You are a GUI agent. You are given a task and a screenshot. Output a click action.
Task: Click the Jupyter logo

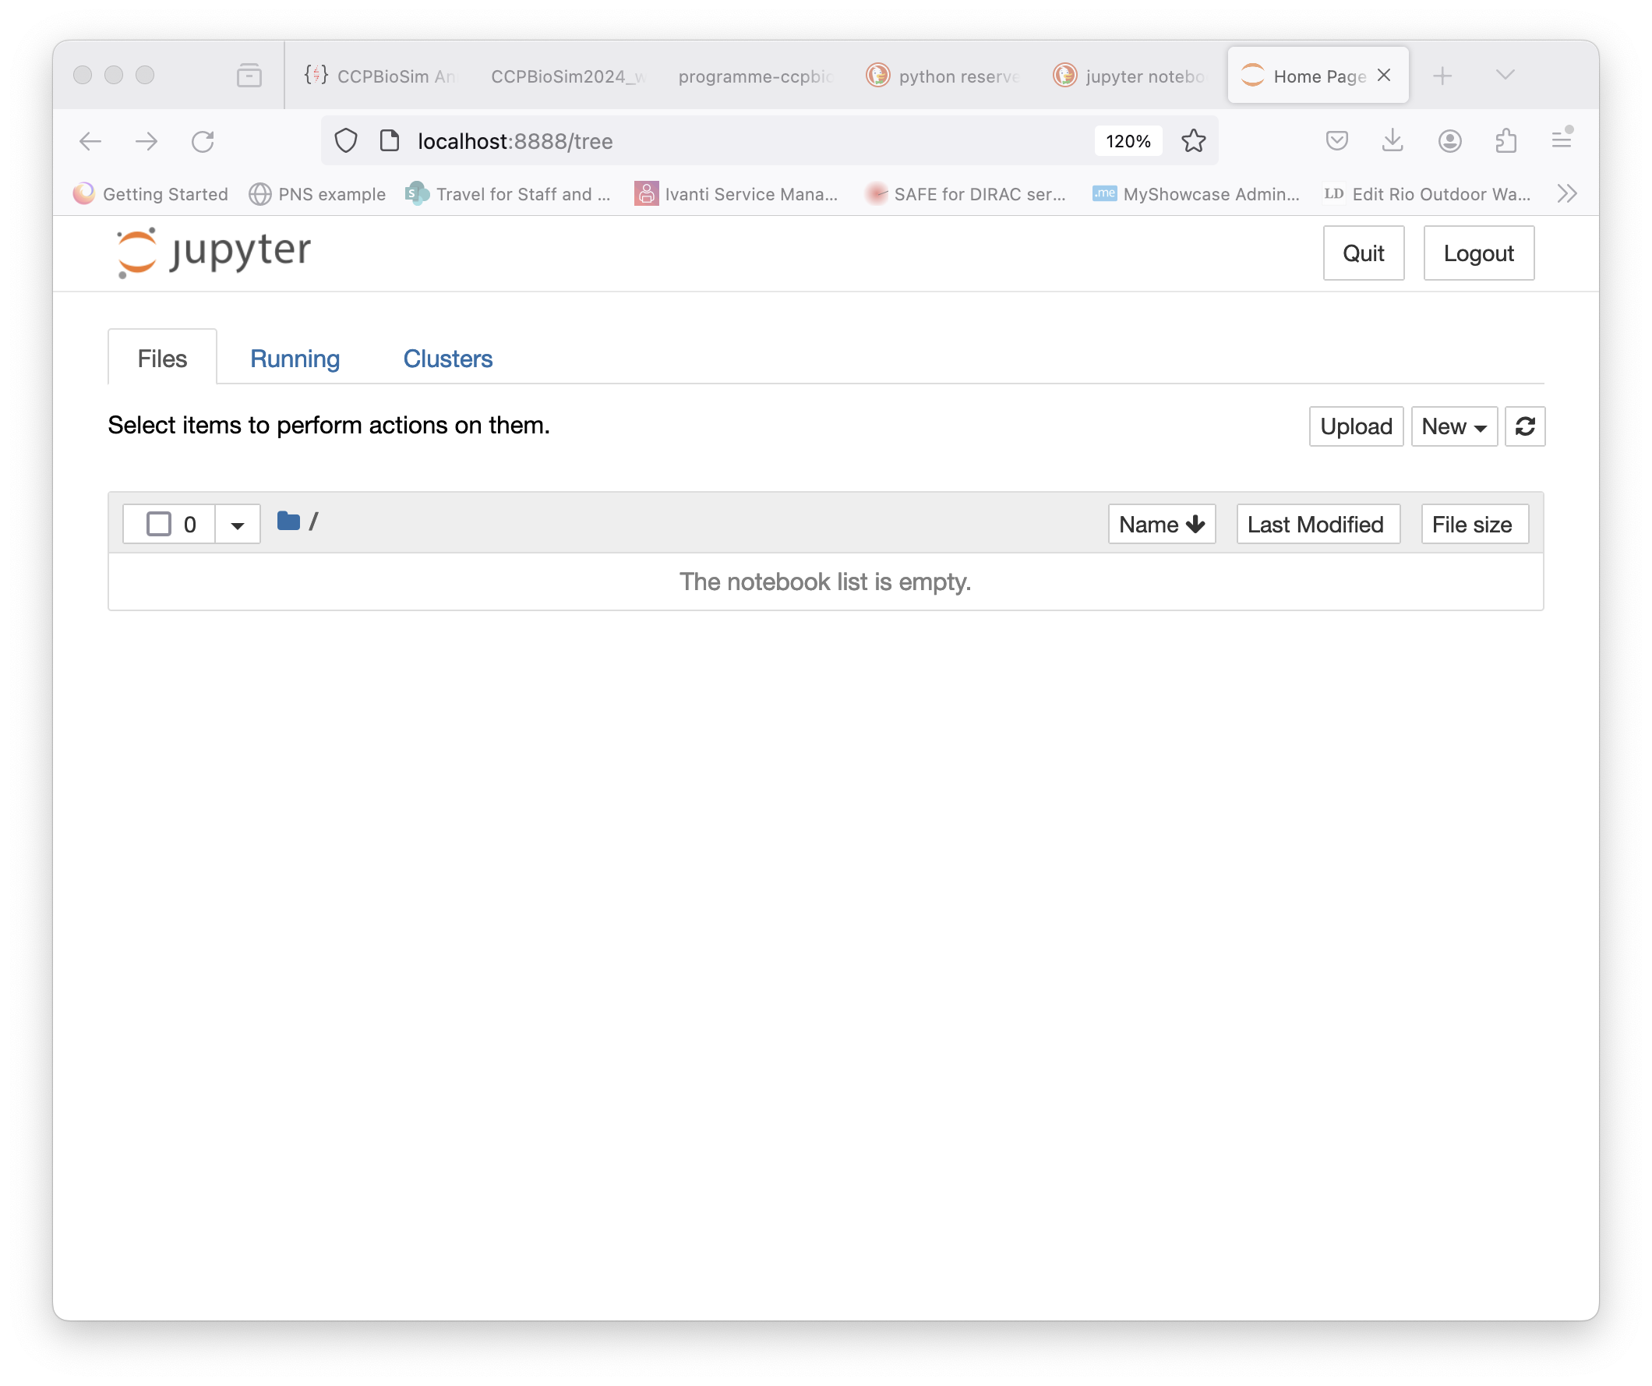214,253
